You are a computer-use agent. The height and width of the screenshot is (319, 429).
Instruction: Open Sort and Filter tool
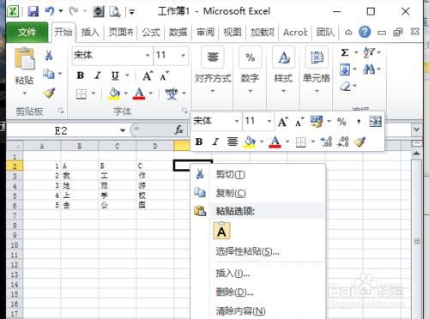tap(369, 52)
